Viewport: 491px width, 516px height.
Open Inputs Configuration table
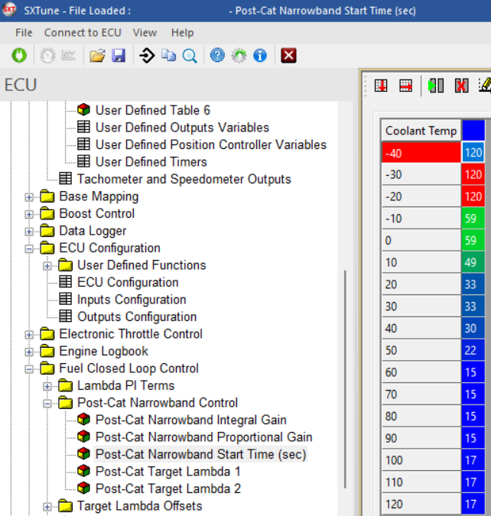(x=132, y=300)
